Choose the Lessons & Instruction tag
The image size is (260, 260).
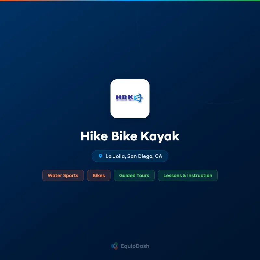[188, 175]
